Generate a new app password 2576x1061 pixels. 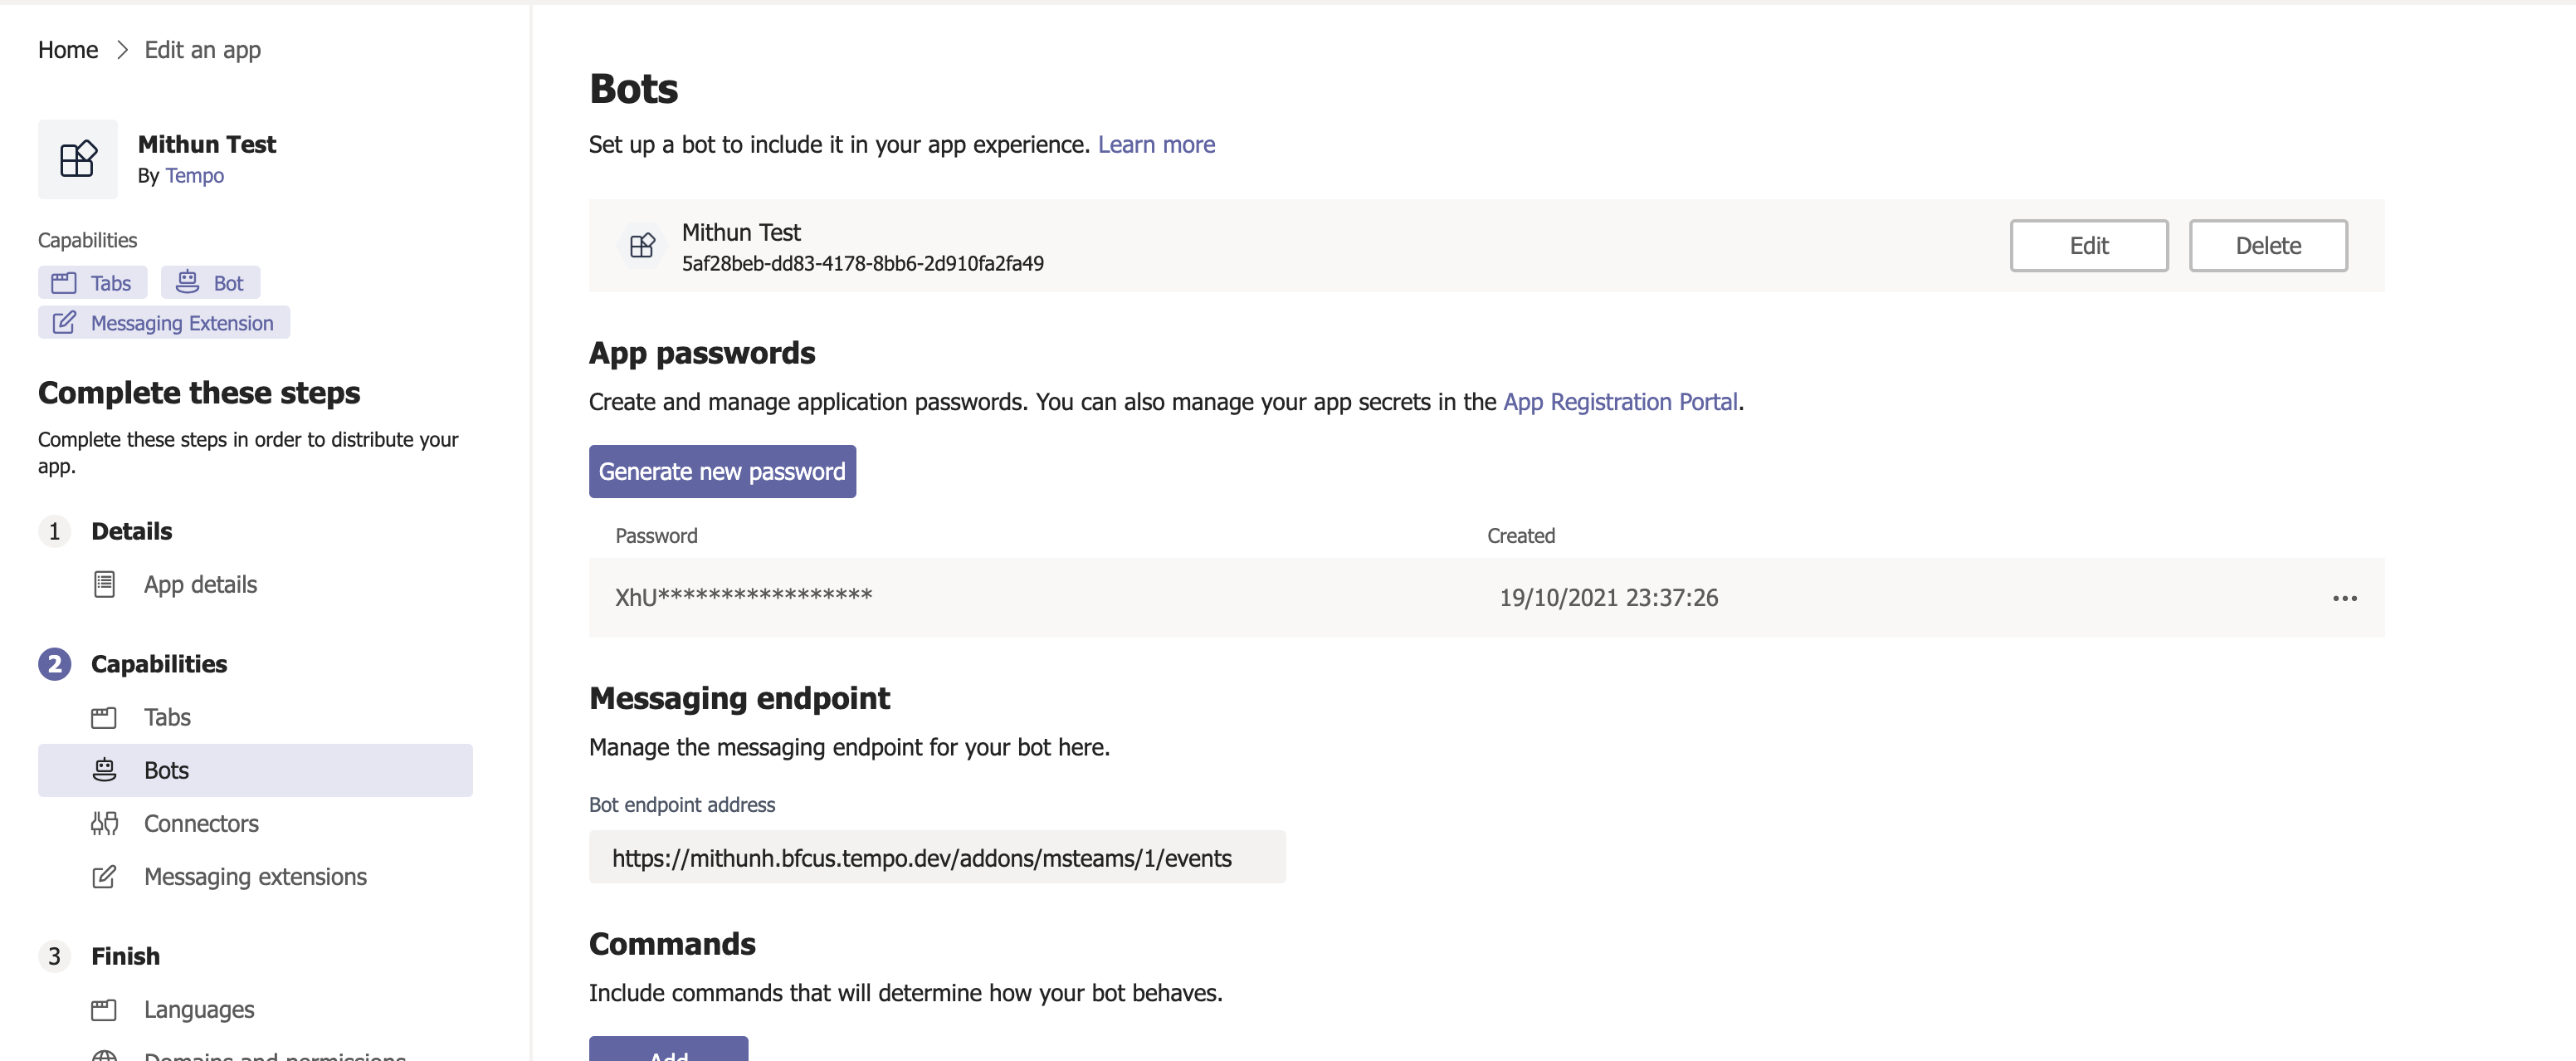click(x=722, y=471)
